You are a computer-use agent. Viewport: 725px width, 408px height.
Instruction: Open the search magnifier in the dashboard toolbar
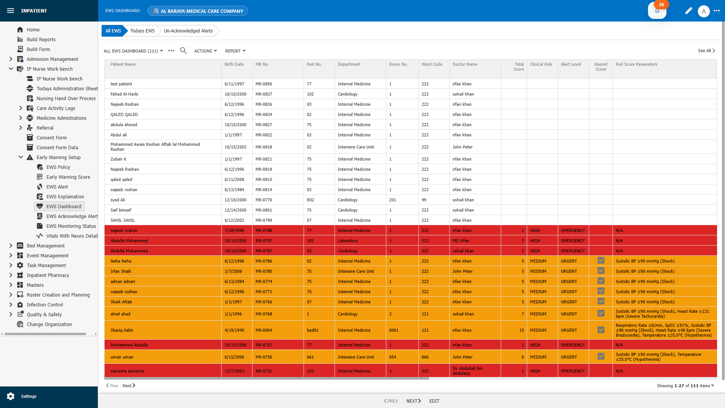(x=184, y=50)
